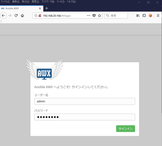
Task: Open the ヘルプ menu
Action: (x=71, y=2)
